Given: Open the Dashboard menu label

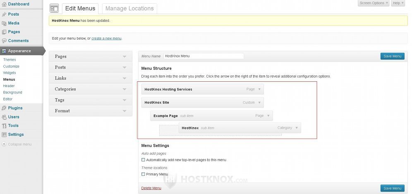Looking at the screenshot, I should (x=19, y=4).
